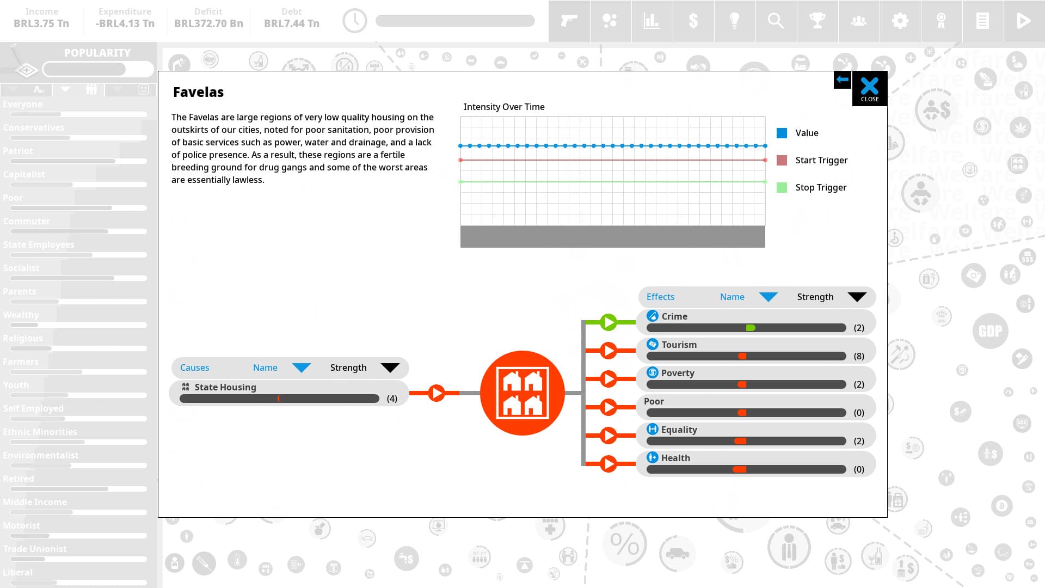Viewport: 1045px width, 588px height.
Task: Select the Effects tab in panel
Action: 660,296
